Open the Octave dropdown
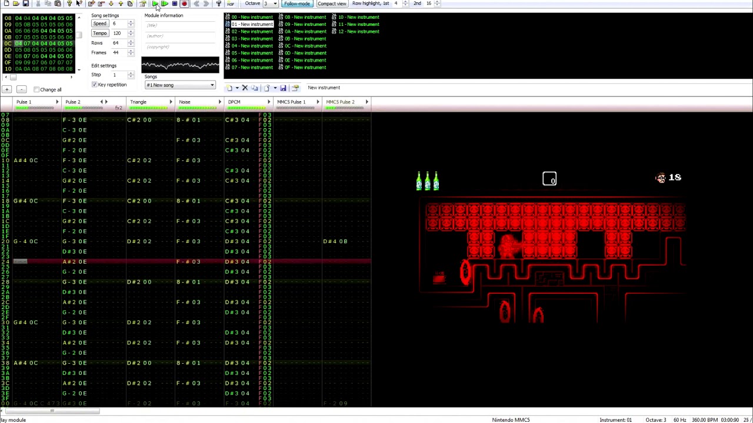753x423 pixels. pos(275,4)
